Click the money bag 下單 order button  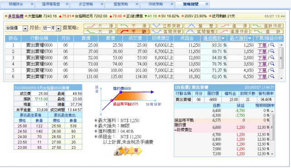coord(128,151)
